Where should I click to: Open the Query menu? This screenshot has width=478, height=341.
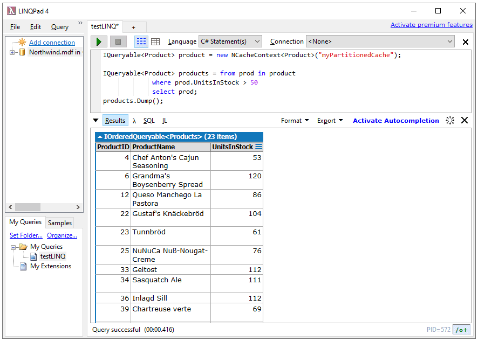60,27
